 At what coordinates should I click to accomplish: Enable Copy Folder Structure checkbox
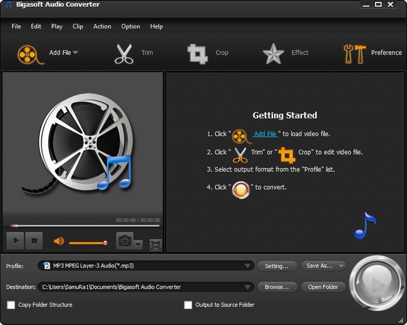click(x=11, y=305)
